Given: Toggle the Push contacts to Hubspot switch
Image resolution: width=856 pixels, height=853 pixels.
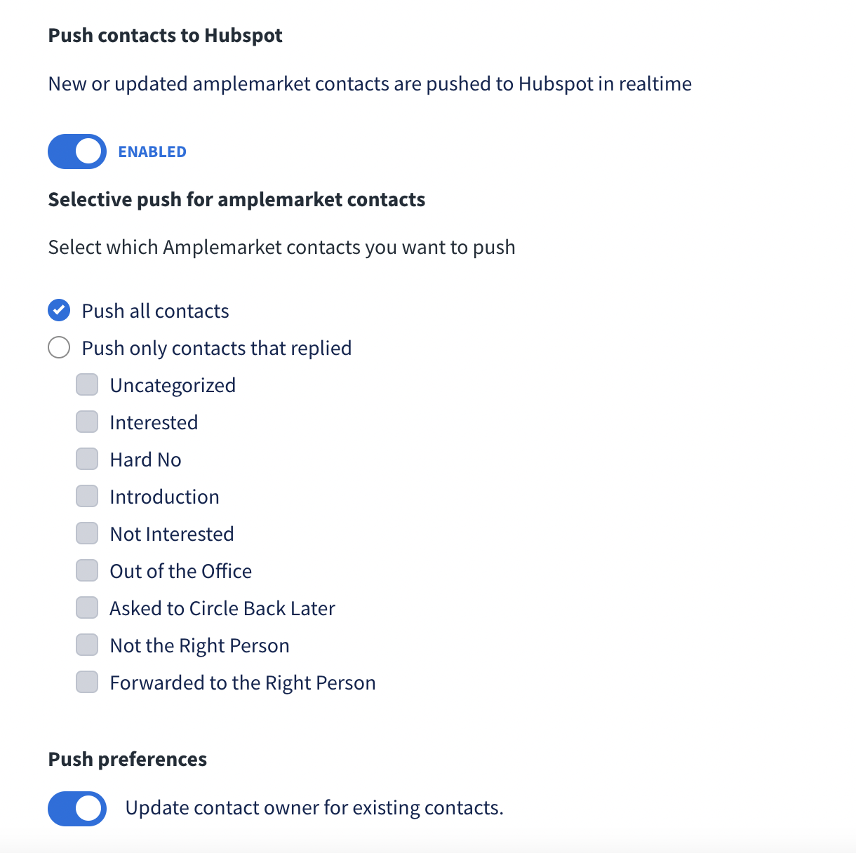Looking at the screenshot, I should [77, 152].
